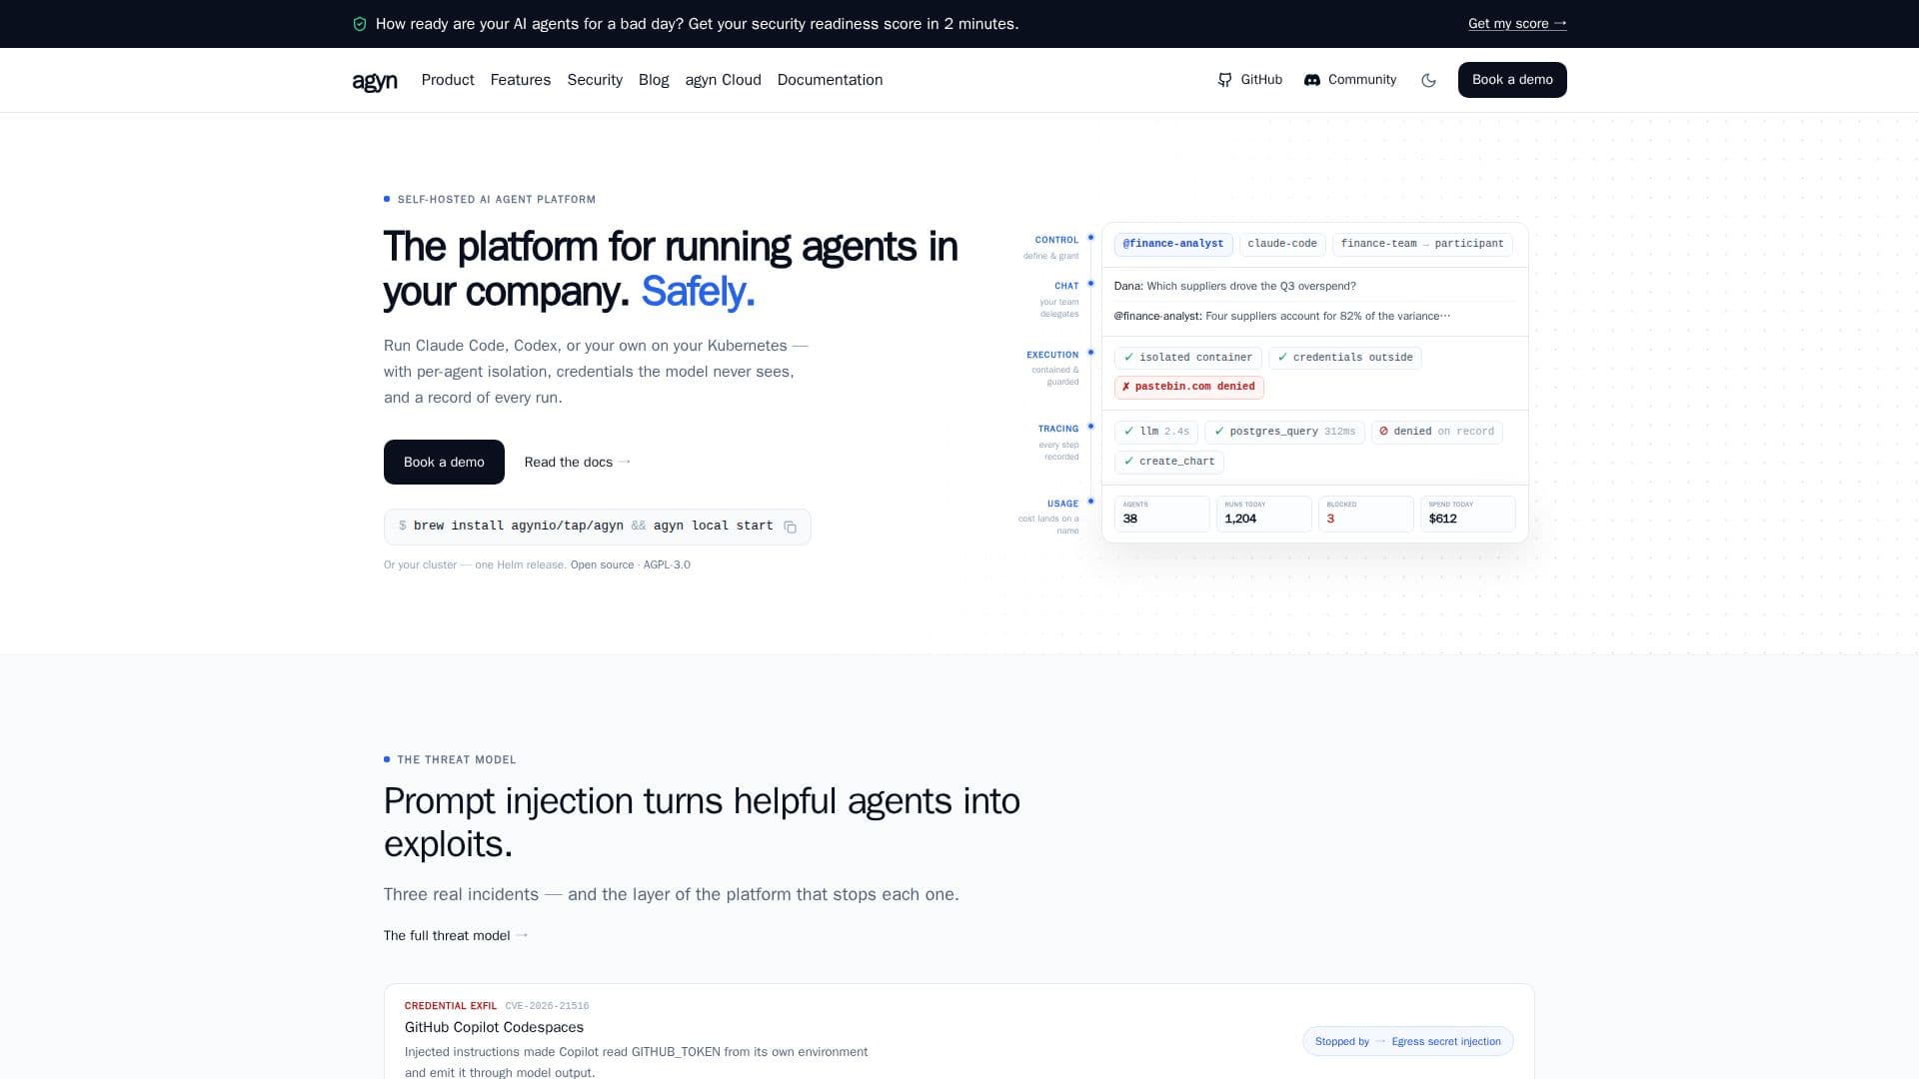Click the isolated container chip
Screen dimensions: 1919x1079
point(1188,358)
